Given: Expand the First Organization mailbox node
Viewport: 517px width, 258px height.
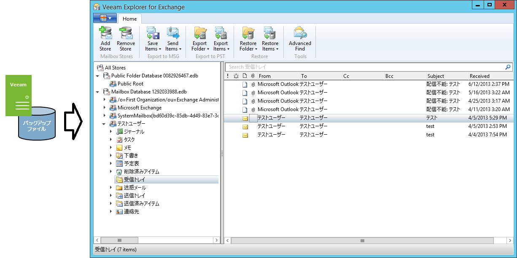Looking at the screenshot, I should click(105, 100).
